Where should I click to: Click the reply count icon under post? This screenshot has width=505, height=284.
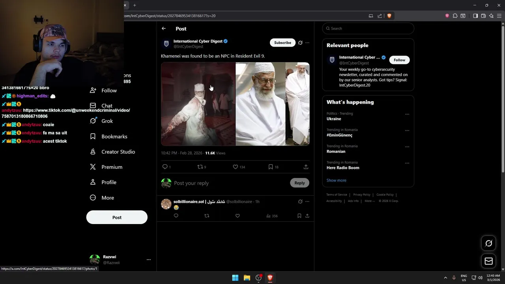(165, 167)
